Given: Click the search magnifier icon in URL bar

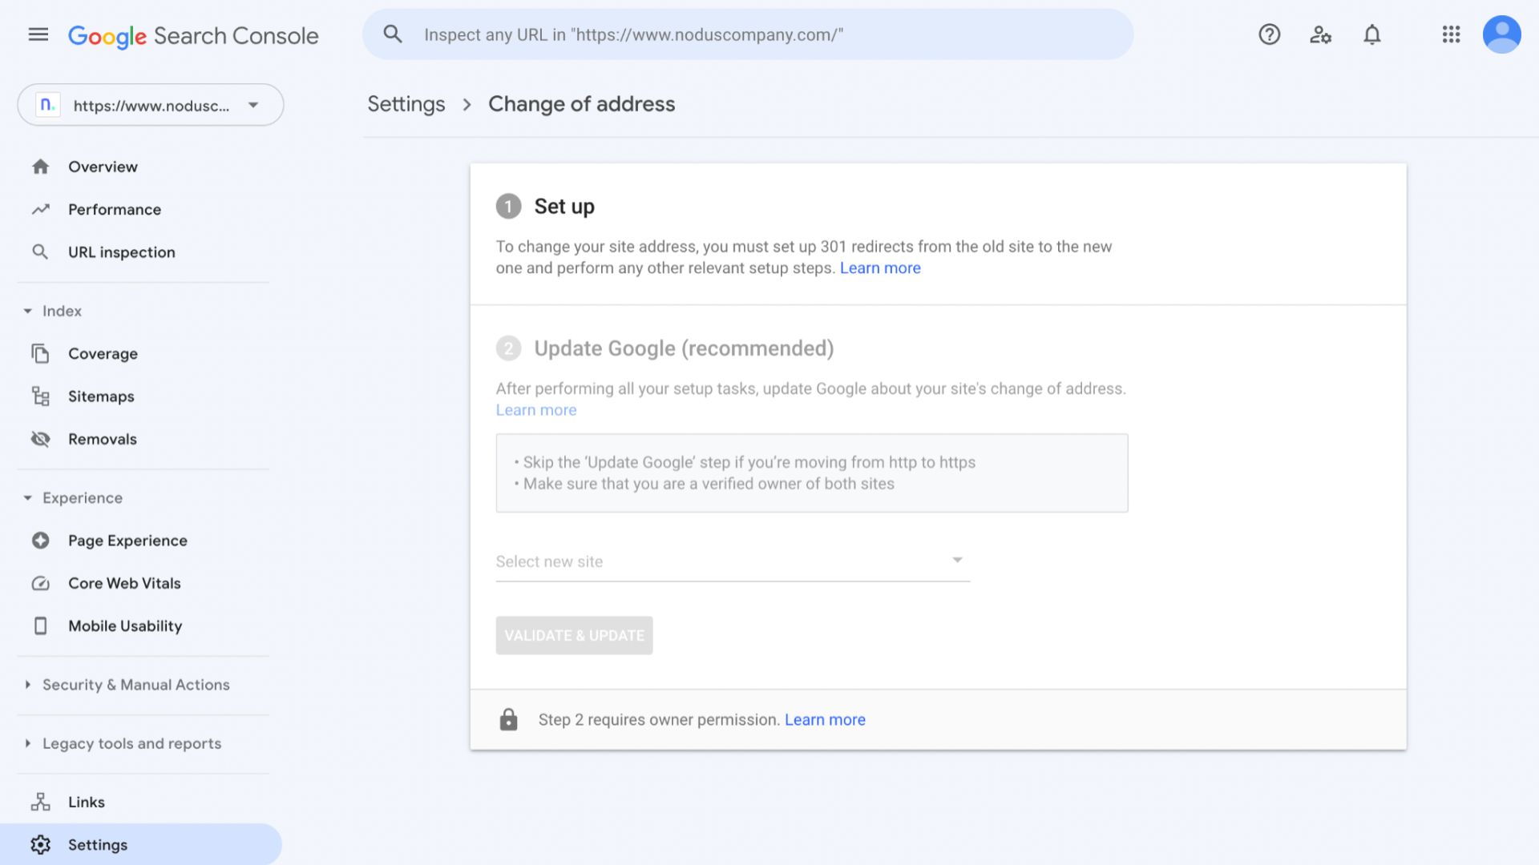Looking at the screenshot, I should click(x=392, y=34).
